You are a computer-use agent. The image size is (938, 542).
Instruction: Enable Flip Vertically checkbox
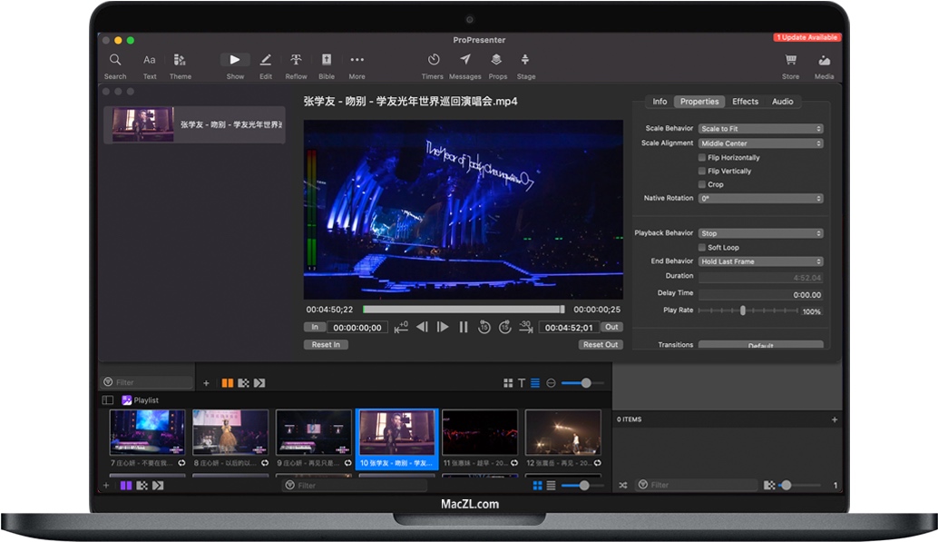tap(702, 172)
